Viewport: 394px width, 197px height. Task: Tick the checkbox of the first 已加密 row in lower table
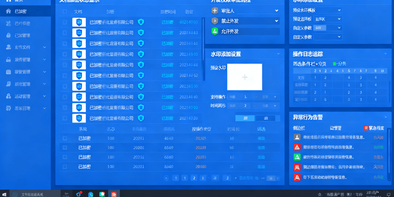(x=65, y=138)
